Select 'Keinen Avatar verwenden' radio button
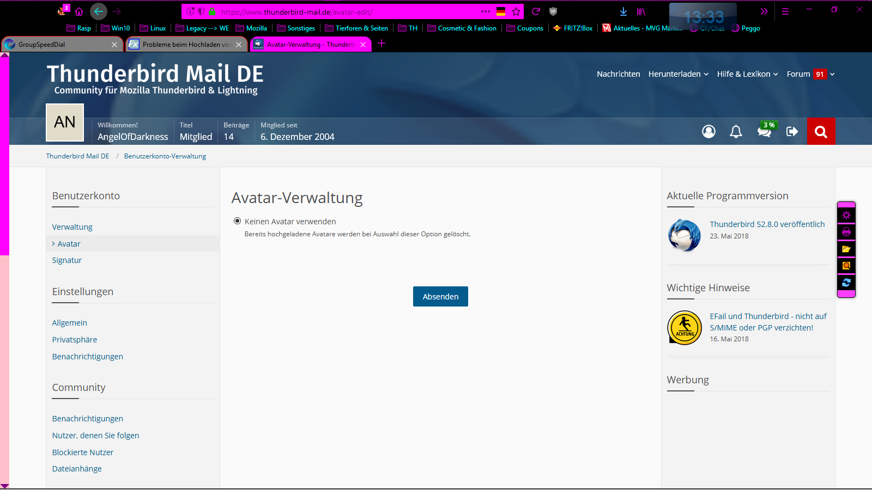Image resolution: width=872 pixels, height=490 pixels. (237, 221)
